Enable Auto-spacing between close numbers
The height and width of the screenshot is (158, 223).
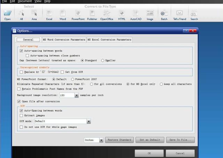(x=27, y=56)
